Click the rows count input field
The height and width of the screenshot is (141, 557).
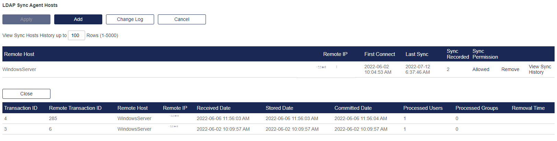click(x=76, y=35)
